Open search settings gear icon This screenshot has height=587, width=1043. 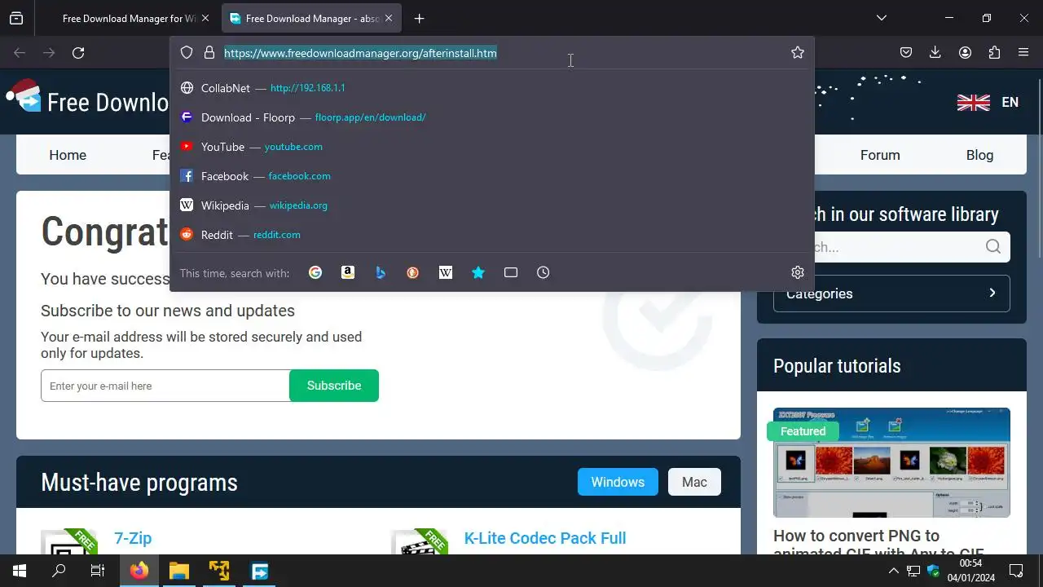coord(798,272)
